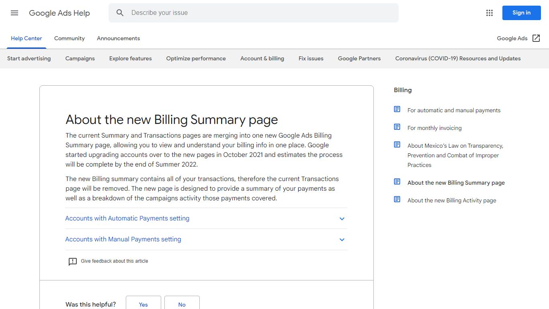Open About Mexico's Law on Transparency article
The height and width of the screenshot is (309, 549).
(455, 155)
